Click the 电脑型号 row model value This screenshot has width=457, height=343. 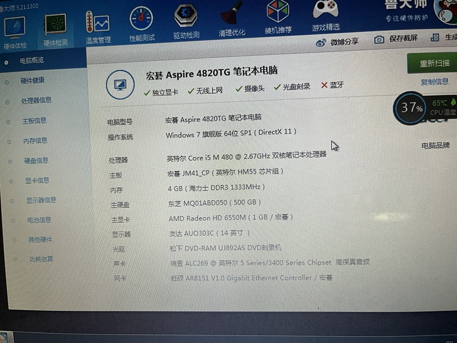[x=213, y=118]
